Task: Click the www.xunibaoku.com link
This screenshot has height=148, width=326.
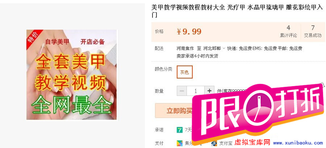Action: coord(298,143)
